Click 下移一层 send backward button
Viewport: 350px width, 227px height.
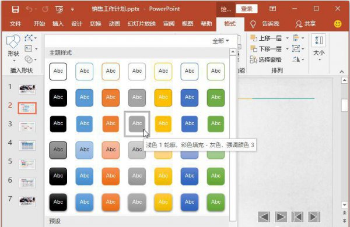click(266, 48)
